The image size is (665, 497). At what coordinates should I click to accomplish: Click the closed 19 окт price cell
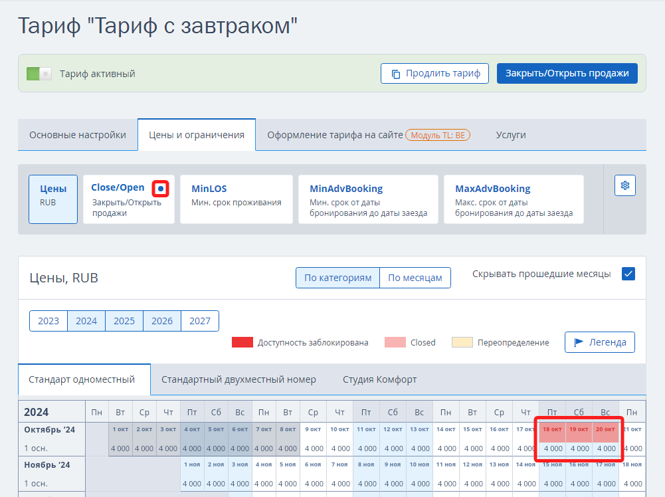point(579,448)
